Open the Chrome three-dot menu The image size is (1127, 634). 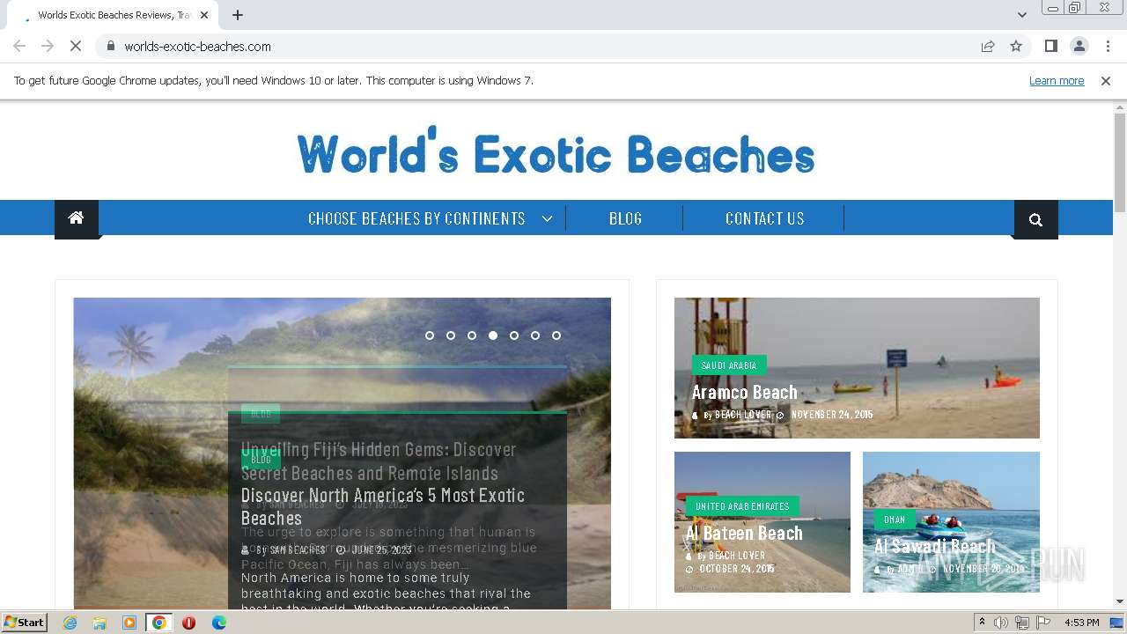click(x=1108, y=46)
